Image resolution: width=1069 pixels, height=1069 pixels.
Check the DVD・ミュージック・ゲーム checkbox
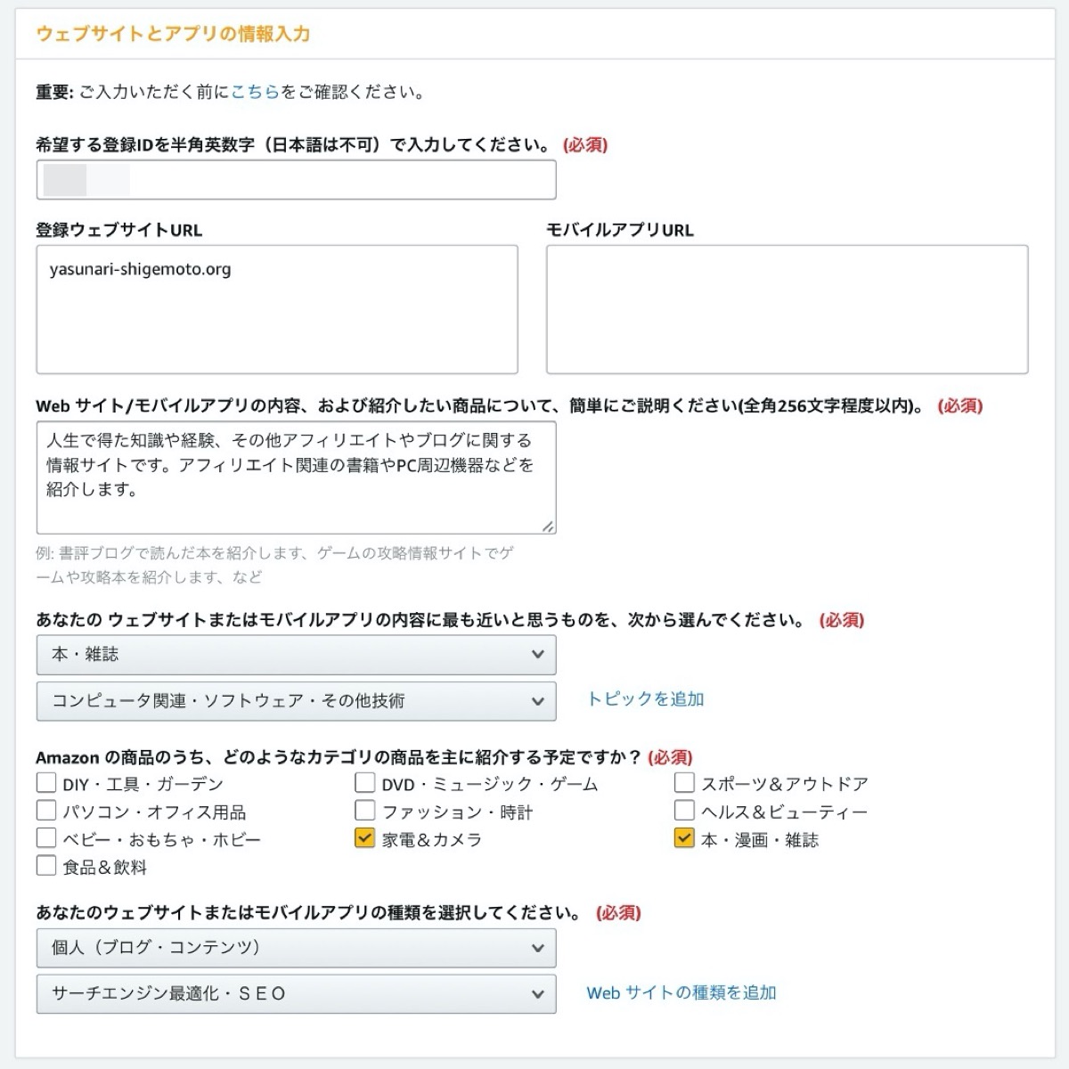pos(364,783)
